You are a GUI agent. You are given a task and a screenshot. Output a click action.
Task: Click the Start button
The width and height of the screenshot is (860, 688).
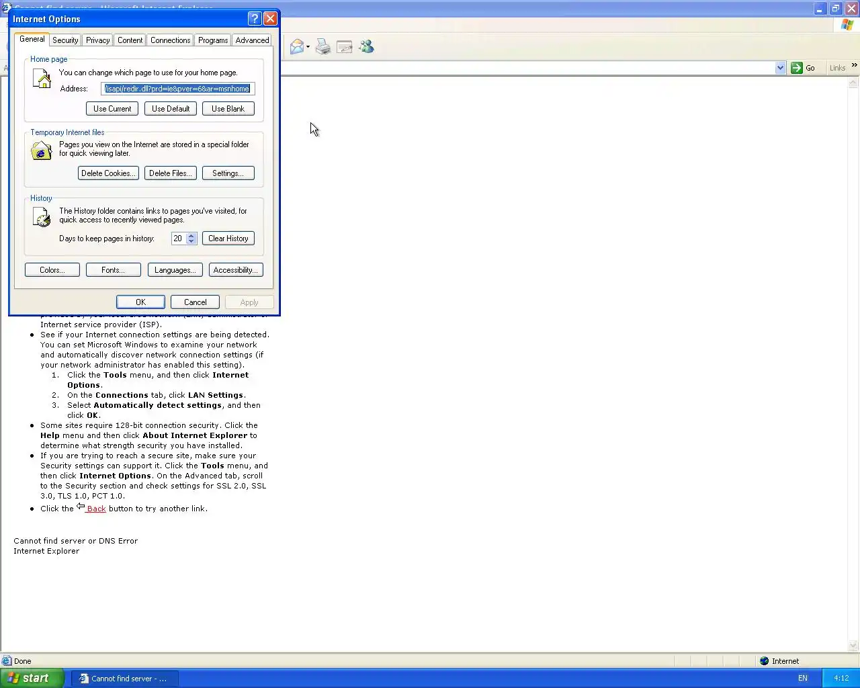coord(32,678)
